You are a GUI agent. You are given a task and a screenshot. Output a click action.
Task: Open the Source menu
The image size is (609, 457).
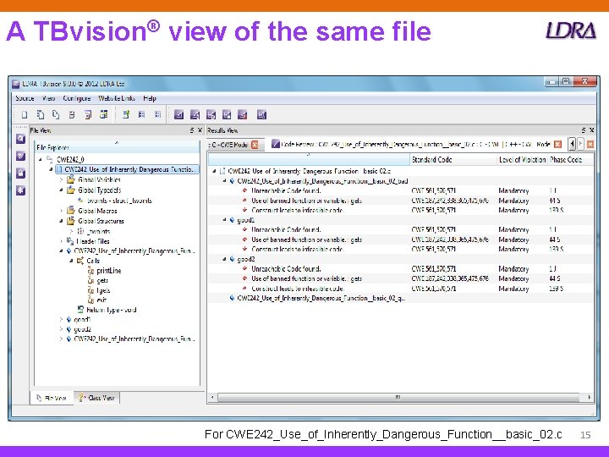click(x=25, y=98)
